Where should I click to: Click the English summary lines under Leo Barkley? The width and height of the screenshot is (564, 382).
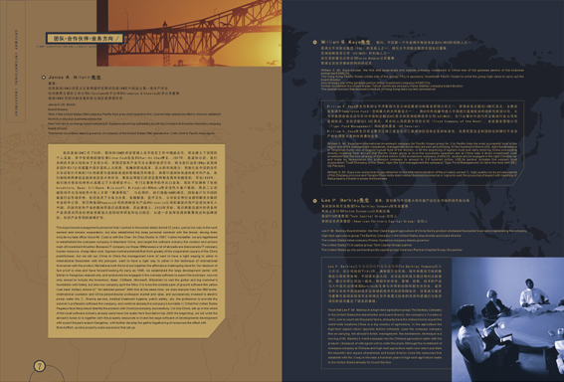(424, 240)
